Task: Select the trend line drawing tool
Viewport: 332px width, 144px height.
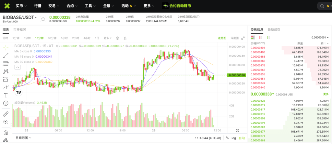Action: [x=6, y=55]
